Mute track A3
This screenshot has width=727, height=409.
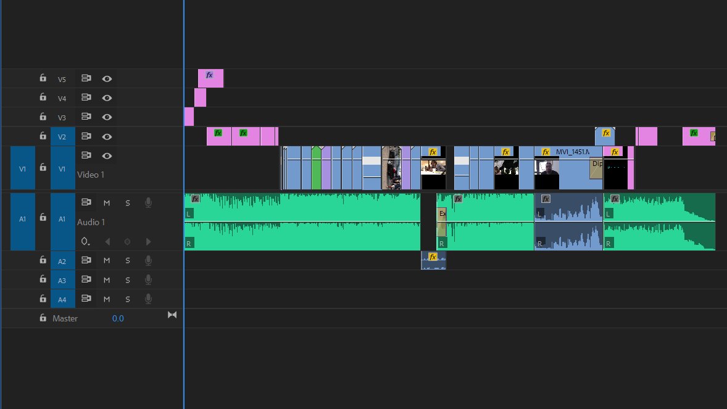click(x=107, y=280)
